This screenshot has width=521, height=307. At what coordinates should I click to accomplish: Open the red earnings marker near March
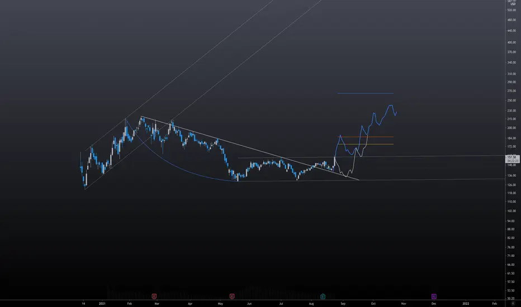coord(154,296)
